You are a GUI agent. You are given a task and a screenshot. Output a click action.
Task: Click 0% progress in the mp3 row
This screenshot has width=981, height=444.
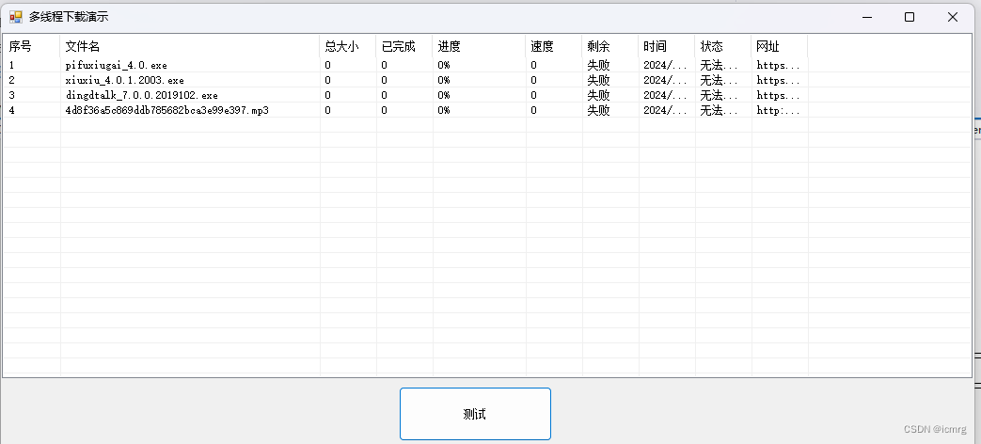point(444,110)
